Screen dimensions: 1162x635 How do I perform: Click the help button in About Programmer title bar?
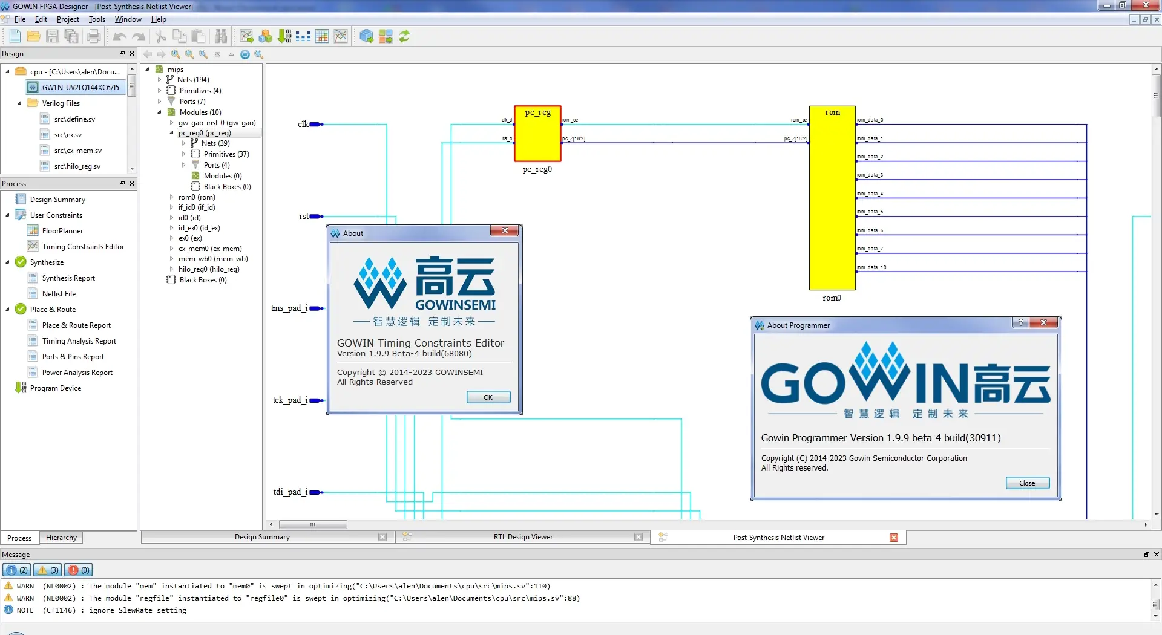tap(1021, 323)
